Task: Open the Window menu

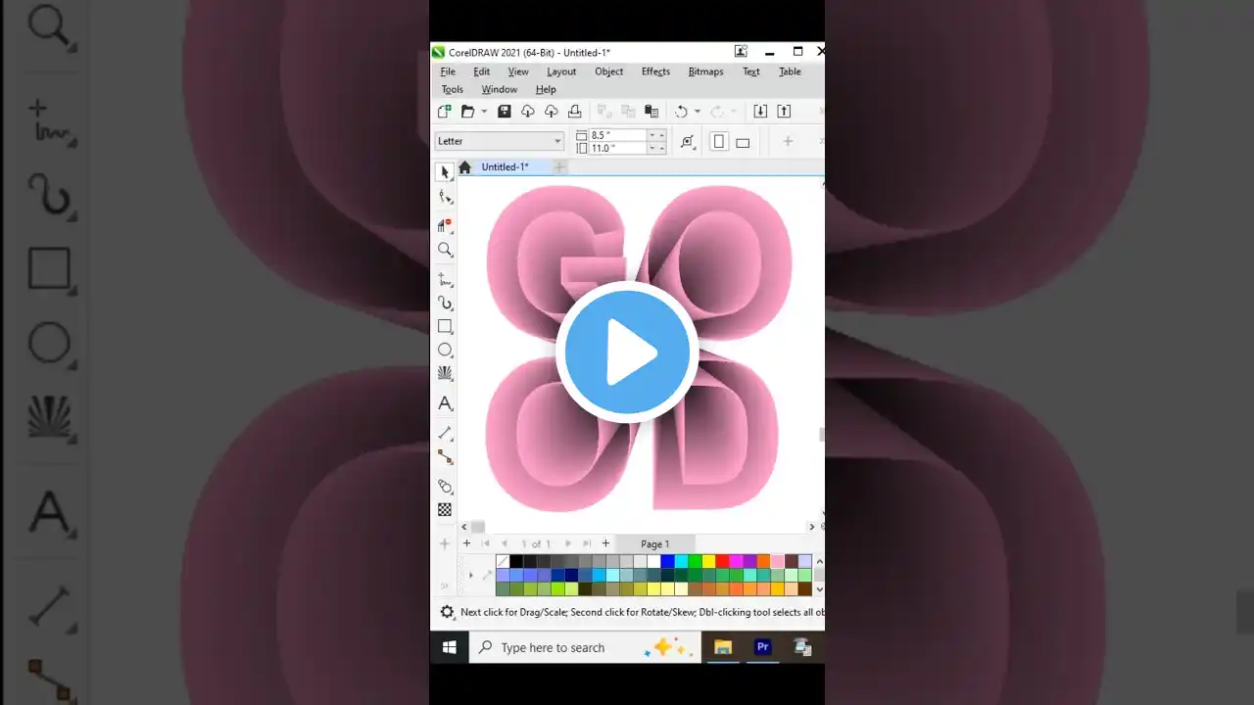Action: (x=499, y=89)
